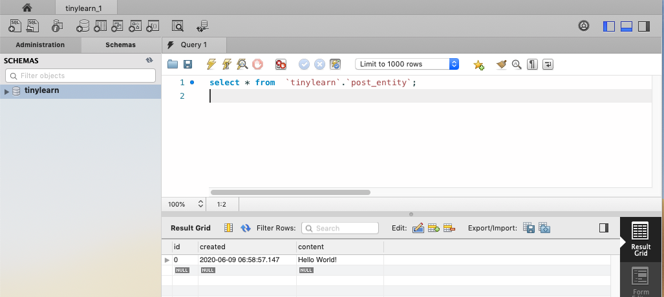Execute the whole SQL script

click(211, 65)
